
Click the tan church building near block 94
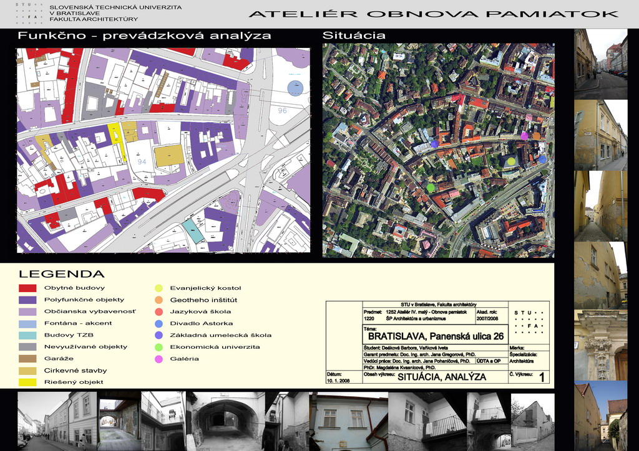tap(168, 155)
